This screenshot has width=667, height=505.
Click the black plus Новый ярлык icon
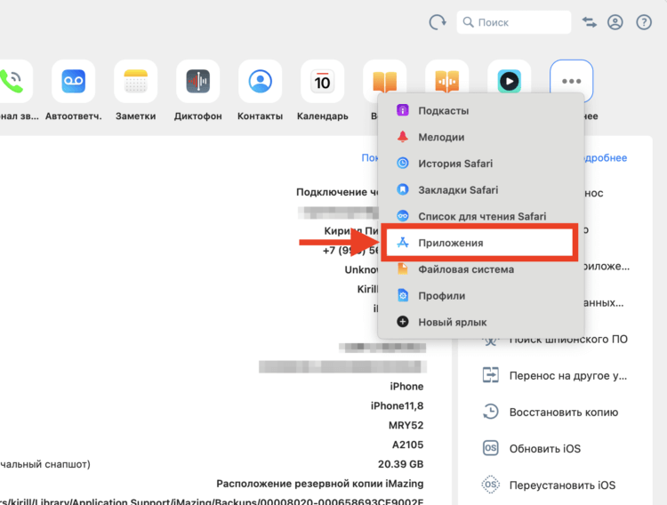tap(402, 322)
